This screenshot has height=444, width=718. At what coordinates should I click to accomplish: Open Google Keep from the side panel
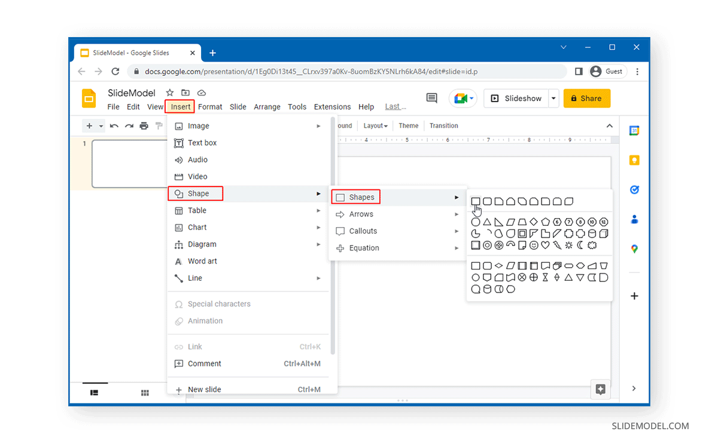634,160
